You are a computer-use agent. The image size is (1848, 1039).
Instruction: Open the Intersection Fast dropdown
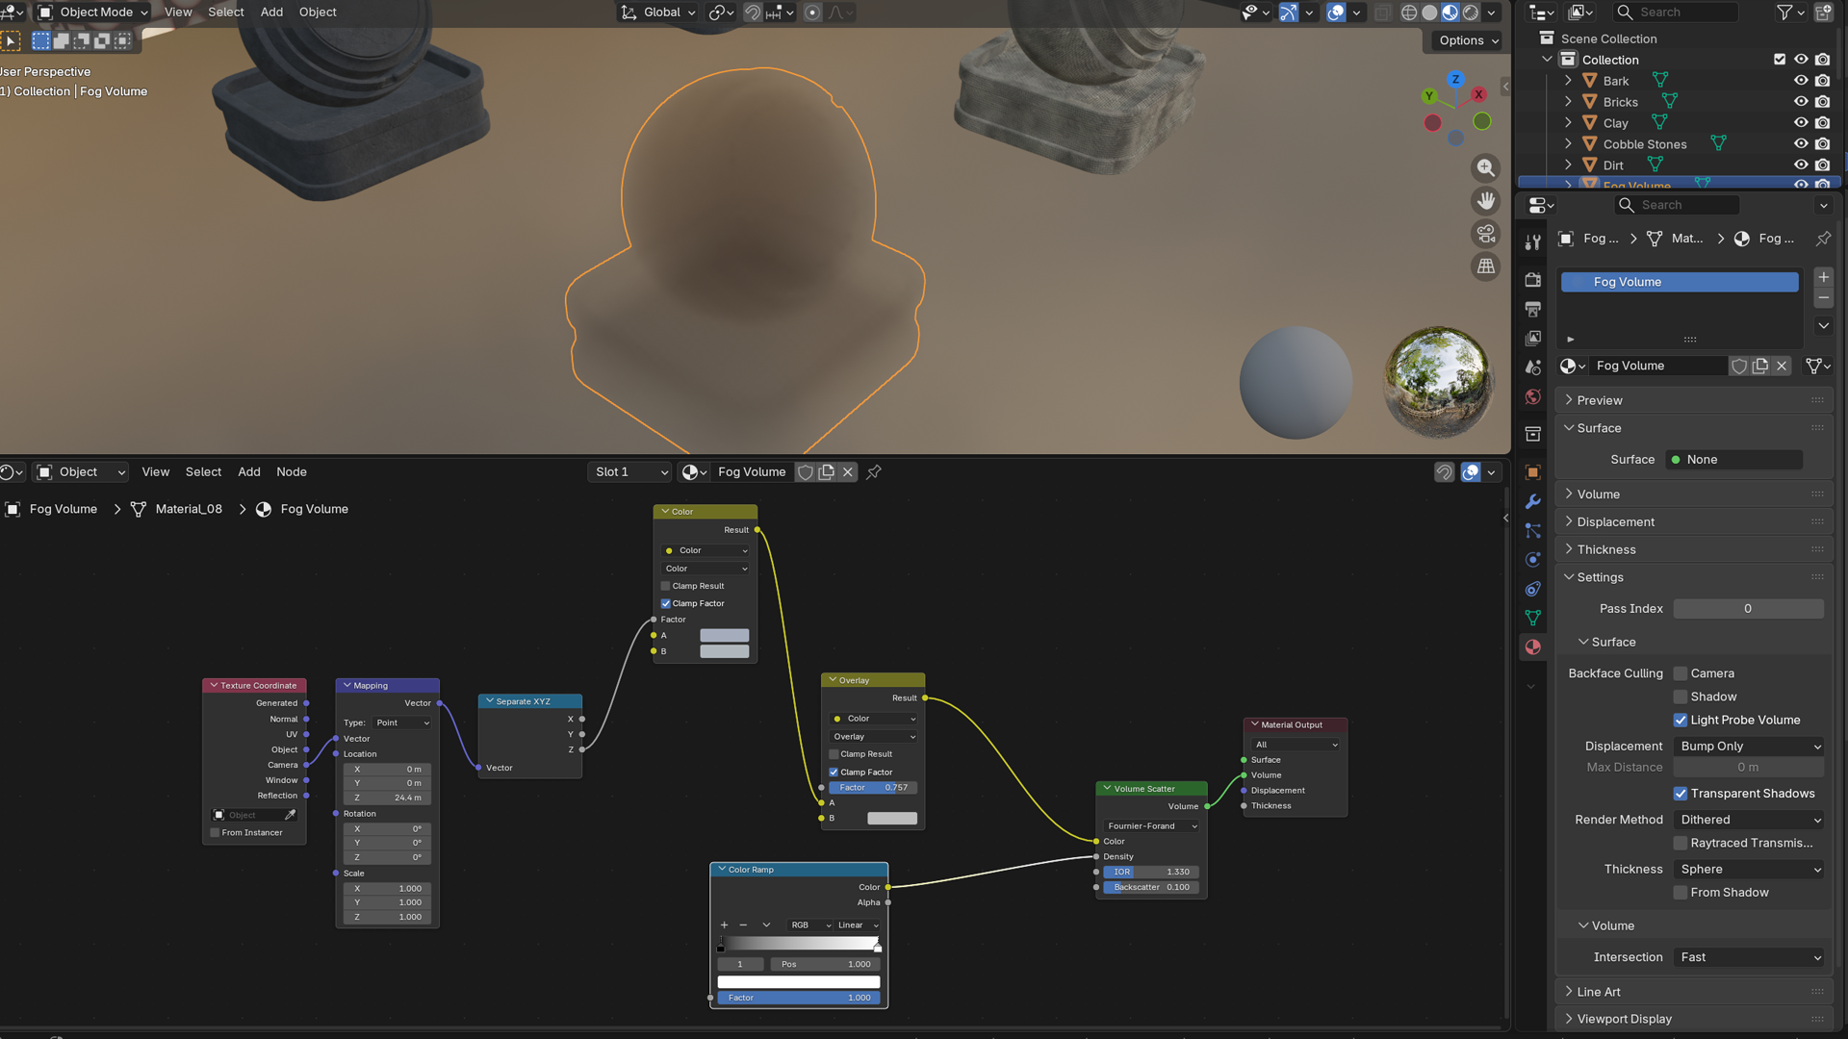tap(1749, 957)
